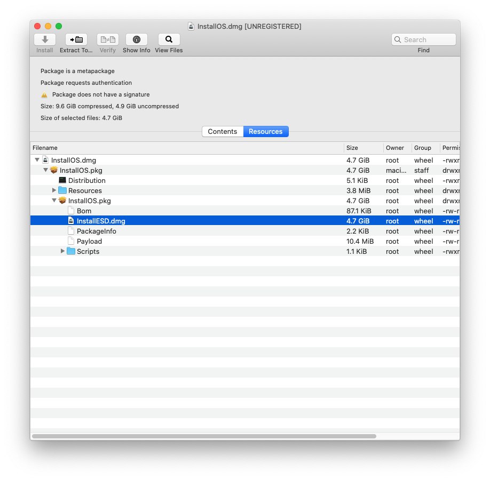Click the horizontal scrollbar at the bottom
This screenshot has height=480, width=490.
tap(204, 436)
